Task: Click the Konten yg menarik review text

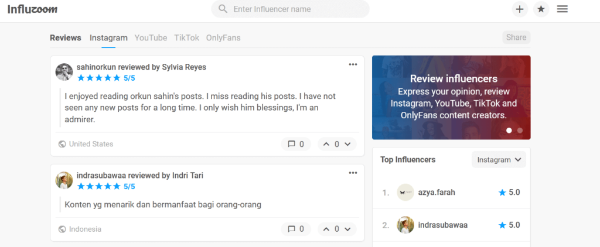Action: click(163, 204)
